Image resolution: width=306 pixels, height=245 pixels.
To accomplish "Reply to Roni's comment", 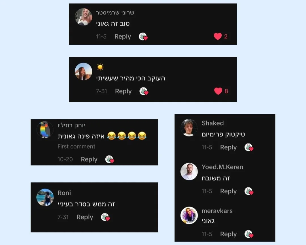I will [x=85, y=217].
